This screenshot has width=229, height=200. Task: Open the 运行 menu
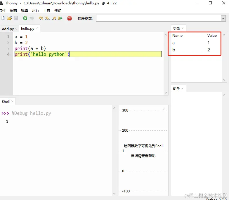pyautogui.click(x=36, y=11)
